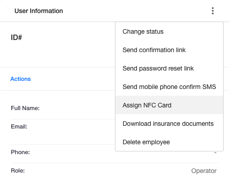Click the Role field label
The height and width of the screenshot is (195, 229).
[18, 171]
